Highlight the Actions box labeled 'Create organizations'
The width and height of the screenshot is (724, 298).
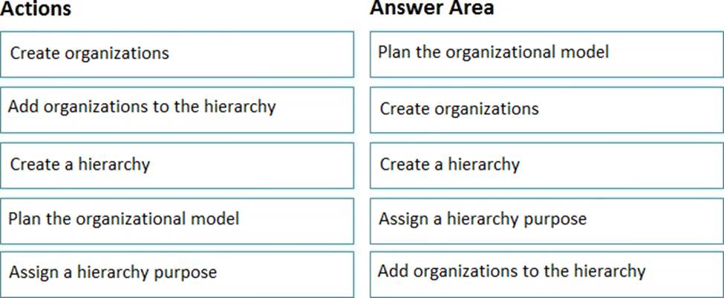(x=177, y=54)
